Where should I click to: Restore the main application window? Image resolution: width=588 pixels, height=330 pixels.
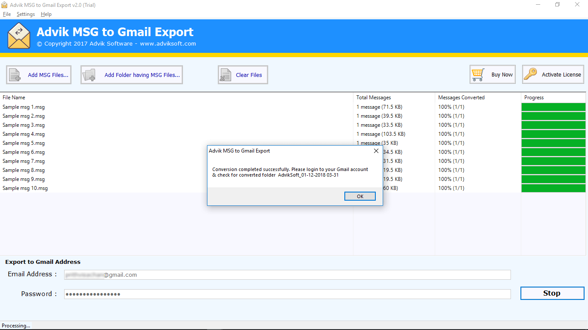tap(557, 5)
